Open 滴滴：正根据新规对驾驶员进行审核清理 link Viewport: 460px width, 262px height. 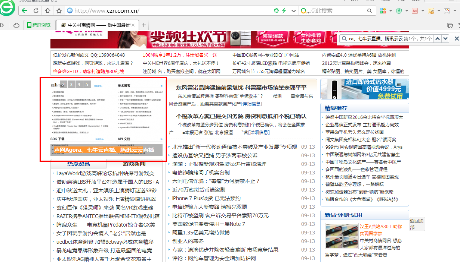tap(219, 164)
